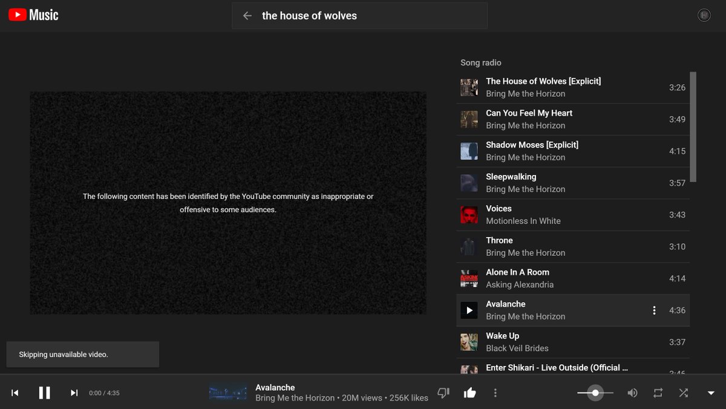Open more options in player bar
726x409 pixels.
pos(495,393)
